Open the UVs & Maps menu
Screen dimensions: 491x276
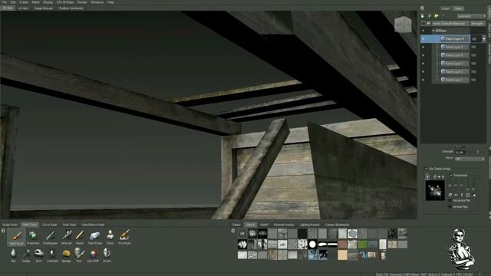click(x=65, y=2)
